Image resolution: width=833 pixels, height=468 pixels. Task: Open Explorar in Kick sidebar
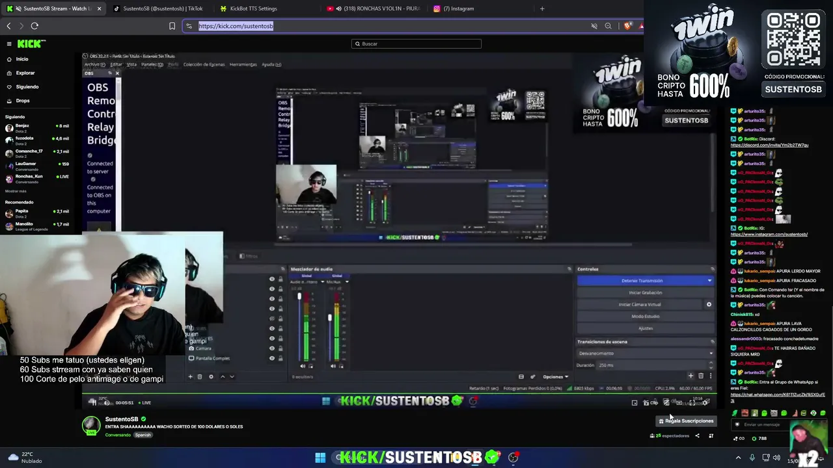coord(25,73)
